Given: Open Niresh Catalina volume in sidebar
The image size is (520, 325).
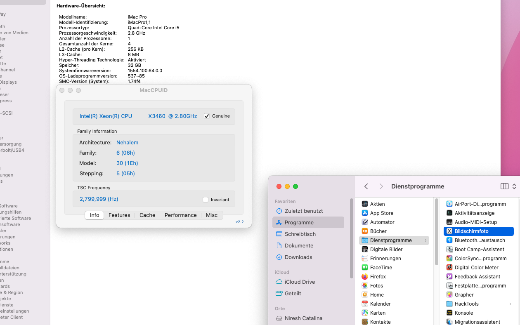Looking at the screenshot, I should (x=308, y=318).
